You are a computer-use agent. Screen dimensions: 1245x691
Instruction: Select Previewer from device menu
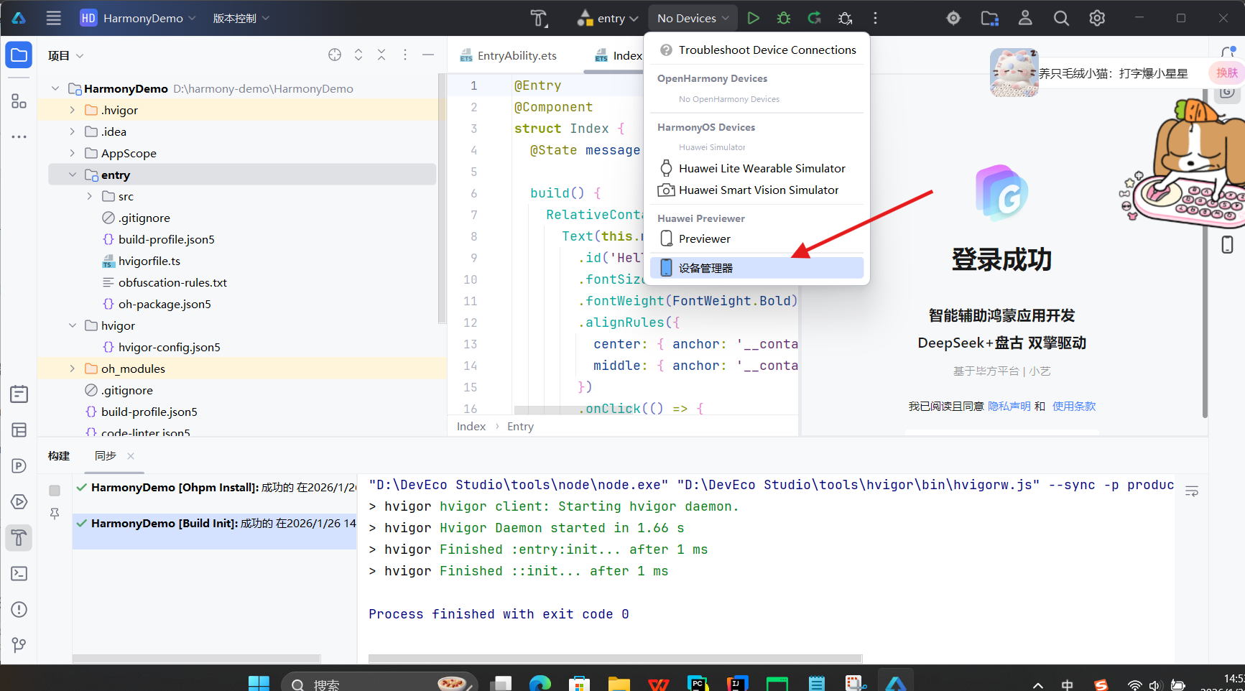[757, 238]
